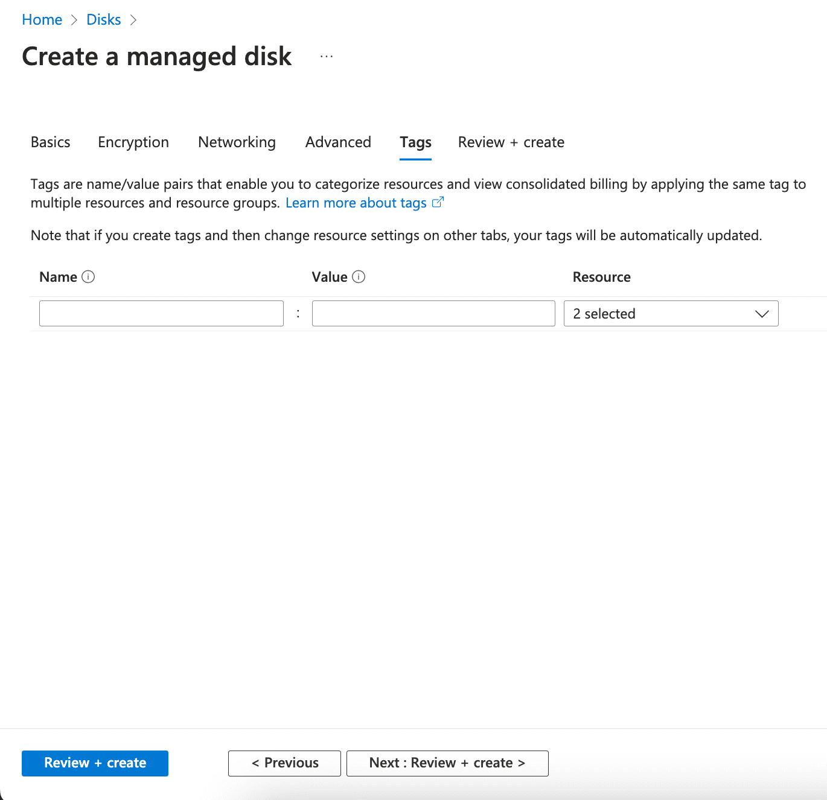Click the Value column info icon

359,276
